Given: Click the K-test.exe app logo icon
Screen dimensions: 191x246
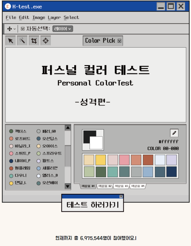Looking at the screenshot, I should click(8, 7).
